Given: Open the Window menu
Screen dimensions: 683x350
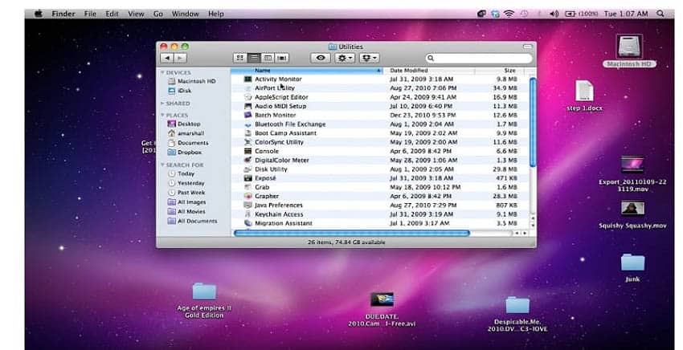Looking at the screenshot, I should click(185, 14).
